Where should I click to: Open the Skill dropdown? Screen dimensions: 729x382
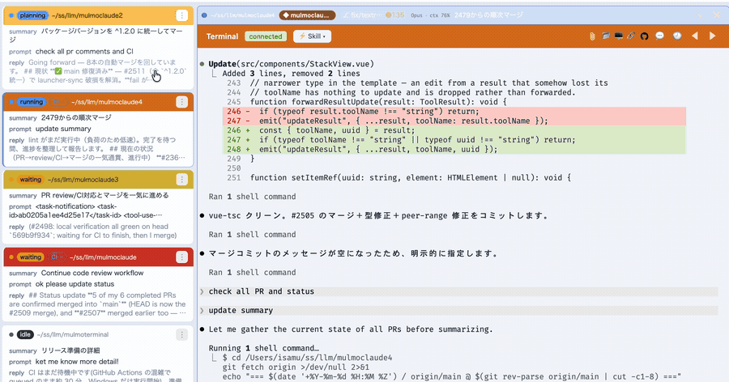(312, 36)
